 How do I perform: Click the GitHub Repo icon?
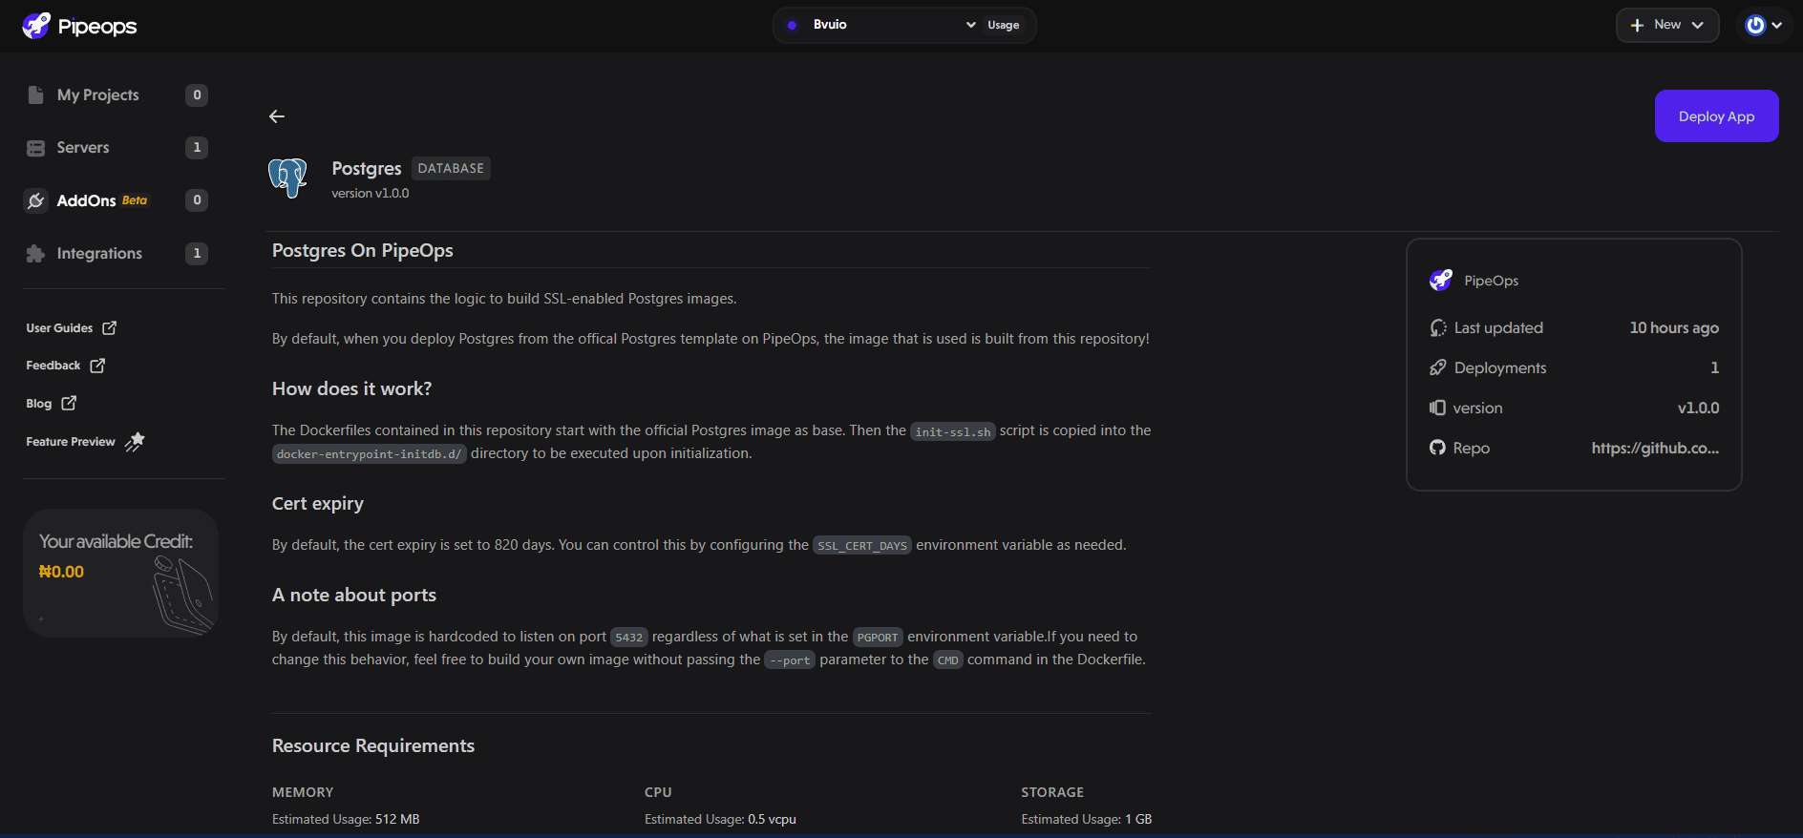point(1437,448)
